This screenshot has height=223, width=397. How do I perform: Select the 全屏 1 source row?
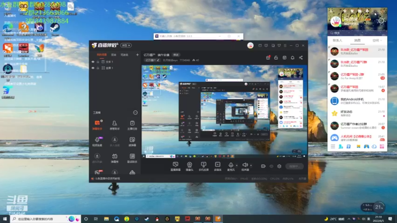tap(115, 68)
